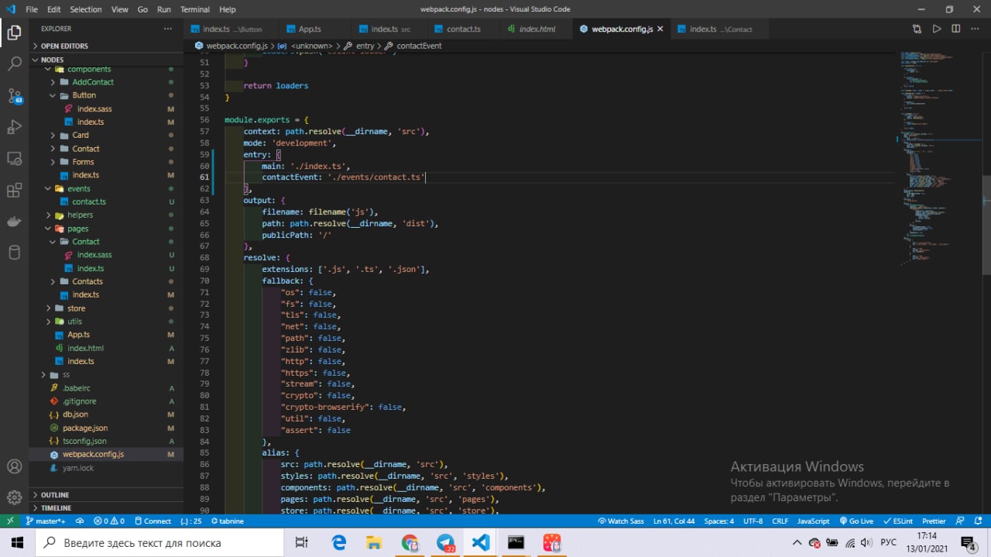
Task: Open tsconfig.json in explorer
Action: [x=84, y=441]
